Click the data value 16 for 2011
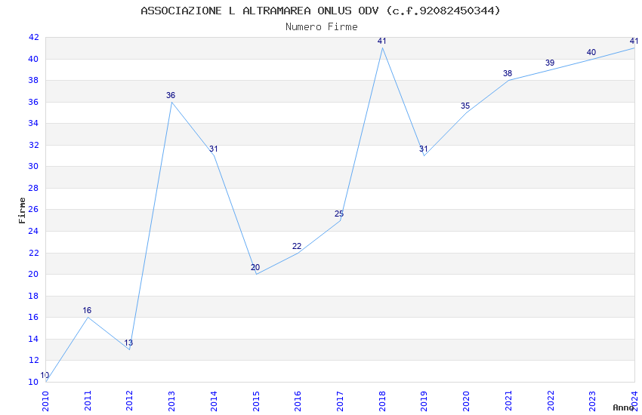 pos(87,310)
